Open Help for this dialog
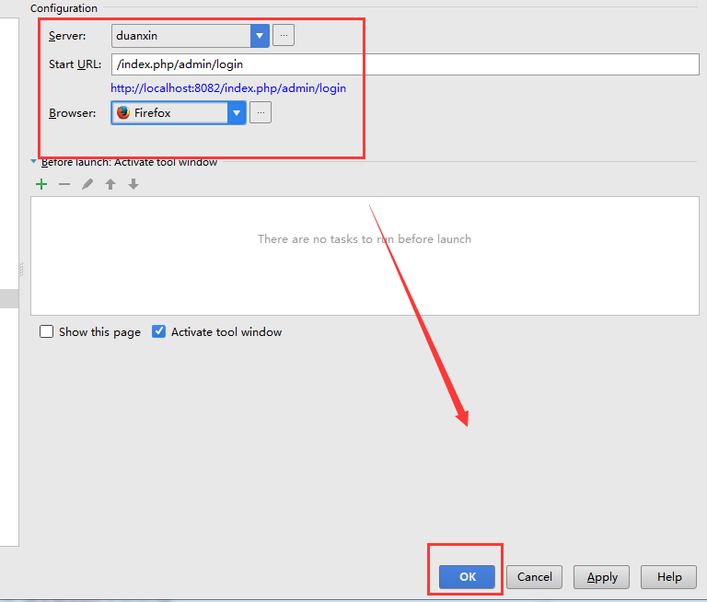This screenshot has width=707, height=602. [669, 577]
